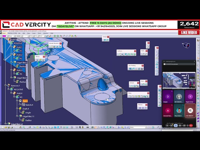Click the Zoom In icon in the bottom toolbar

(46, 127)
